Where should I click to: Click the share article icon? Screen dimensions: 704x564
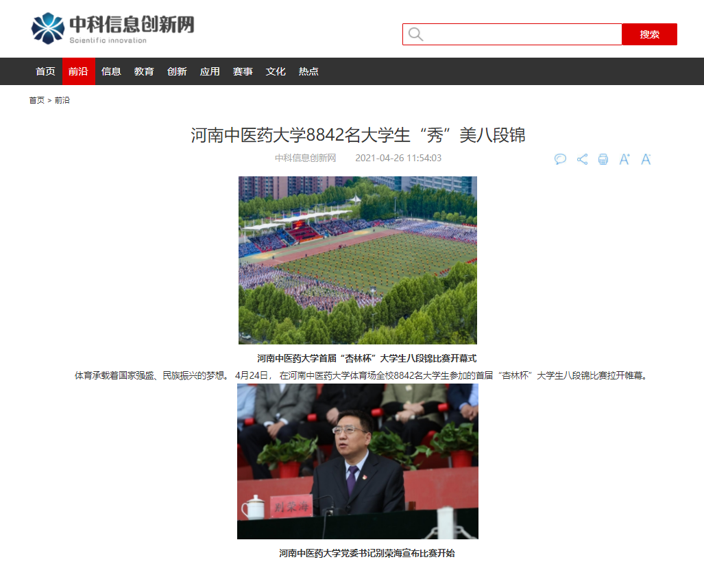click(582, 159)
